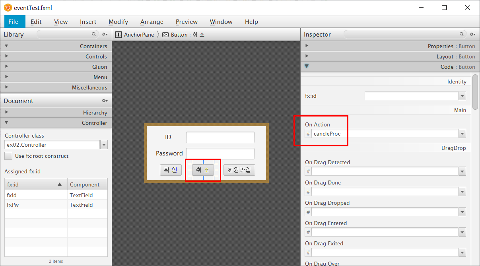The width and height of the screenshot is (480, 266).
Task: Click the Inspector search magnifier icon
Action: [462, 35]
